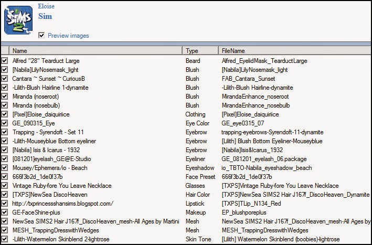This screenshot has width=372, height=245.
Task: Select the [Nabila] Isis & Icarus - 1932 entry
Action: [46, 150]
